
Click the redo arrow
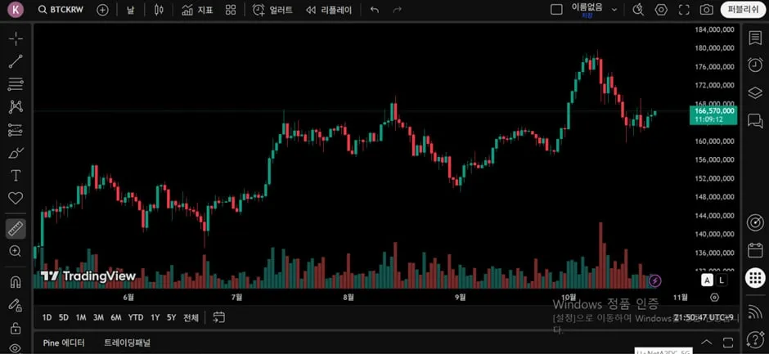coord(398,10)
